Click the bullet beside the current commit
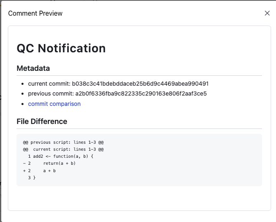The image size is (276, 222). click(x=23, y=84)
